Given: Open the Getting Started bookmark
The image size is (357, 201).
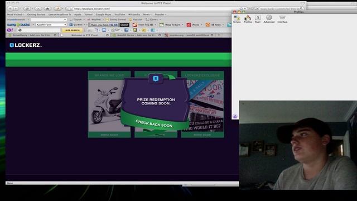Looking at the screenshot, I should (x=36, y=15).
